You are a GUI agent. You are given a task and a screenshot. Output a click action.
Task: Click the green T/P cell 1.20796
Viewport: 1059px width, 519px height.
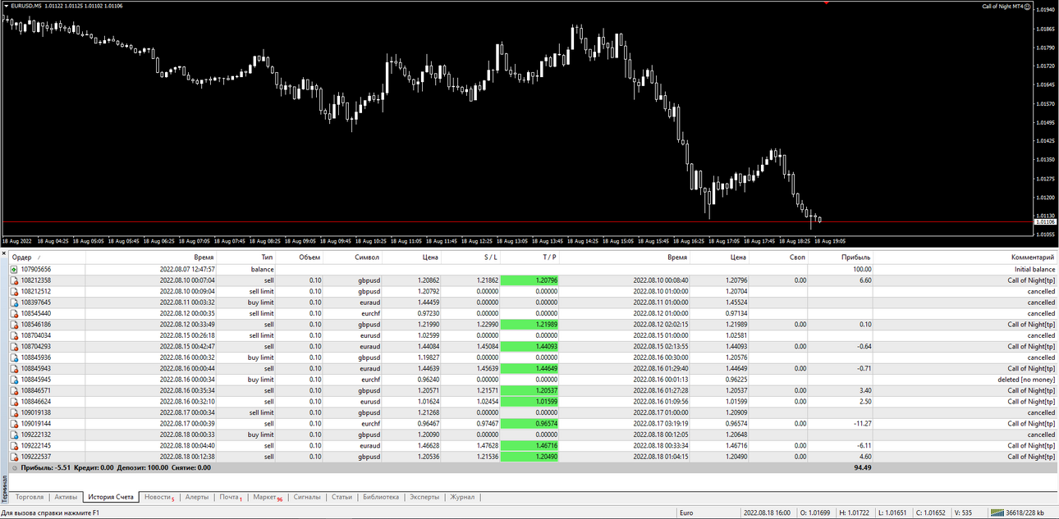(530, 280)
